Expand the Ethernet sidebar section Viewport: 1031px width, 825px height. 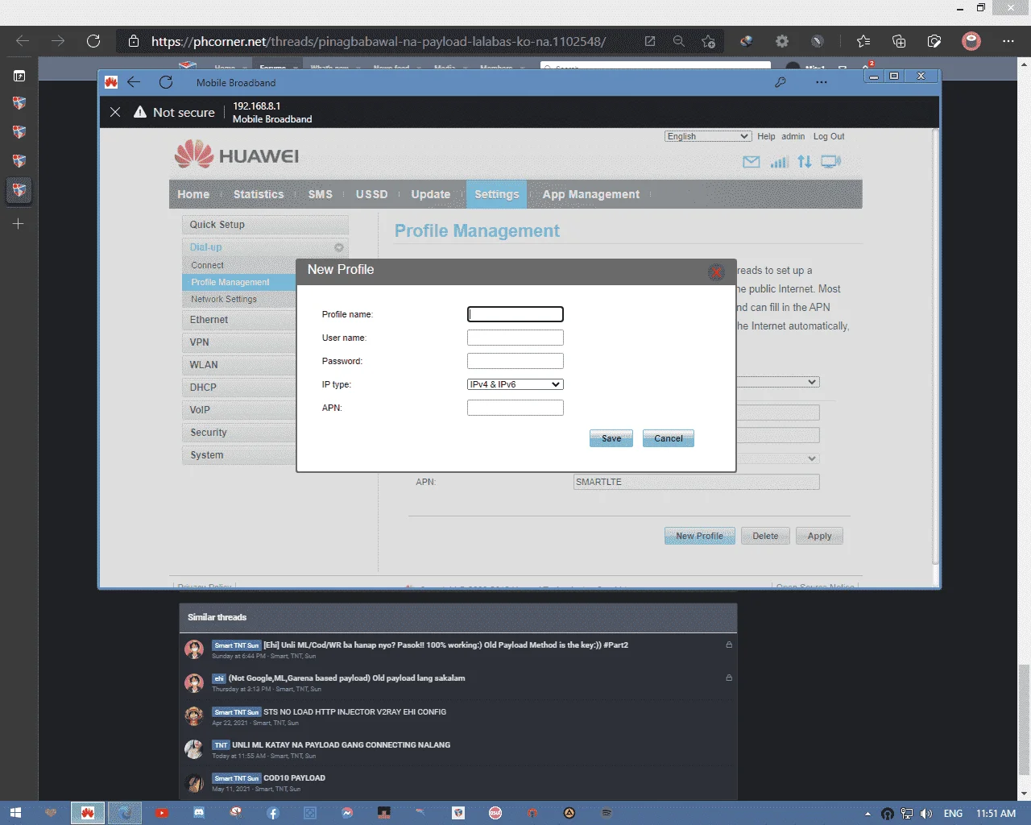tap(239, 320)
